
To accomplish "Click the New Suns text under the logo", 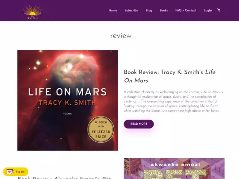I will [x=32, y=18].
